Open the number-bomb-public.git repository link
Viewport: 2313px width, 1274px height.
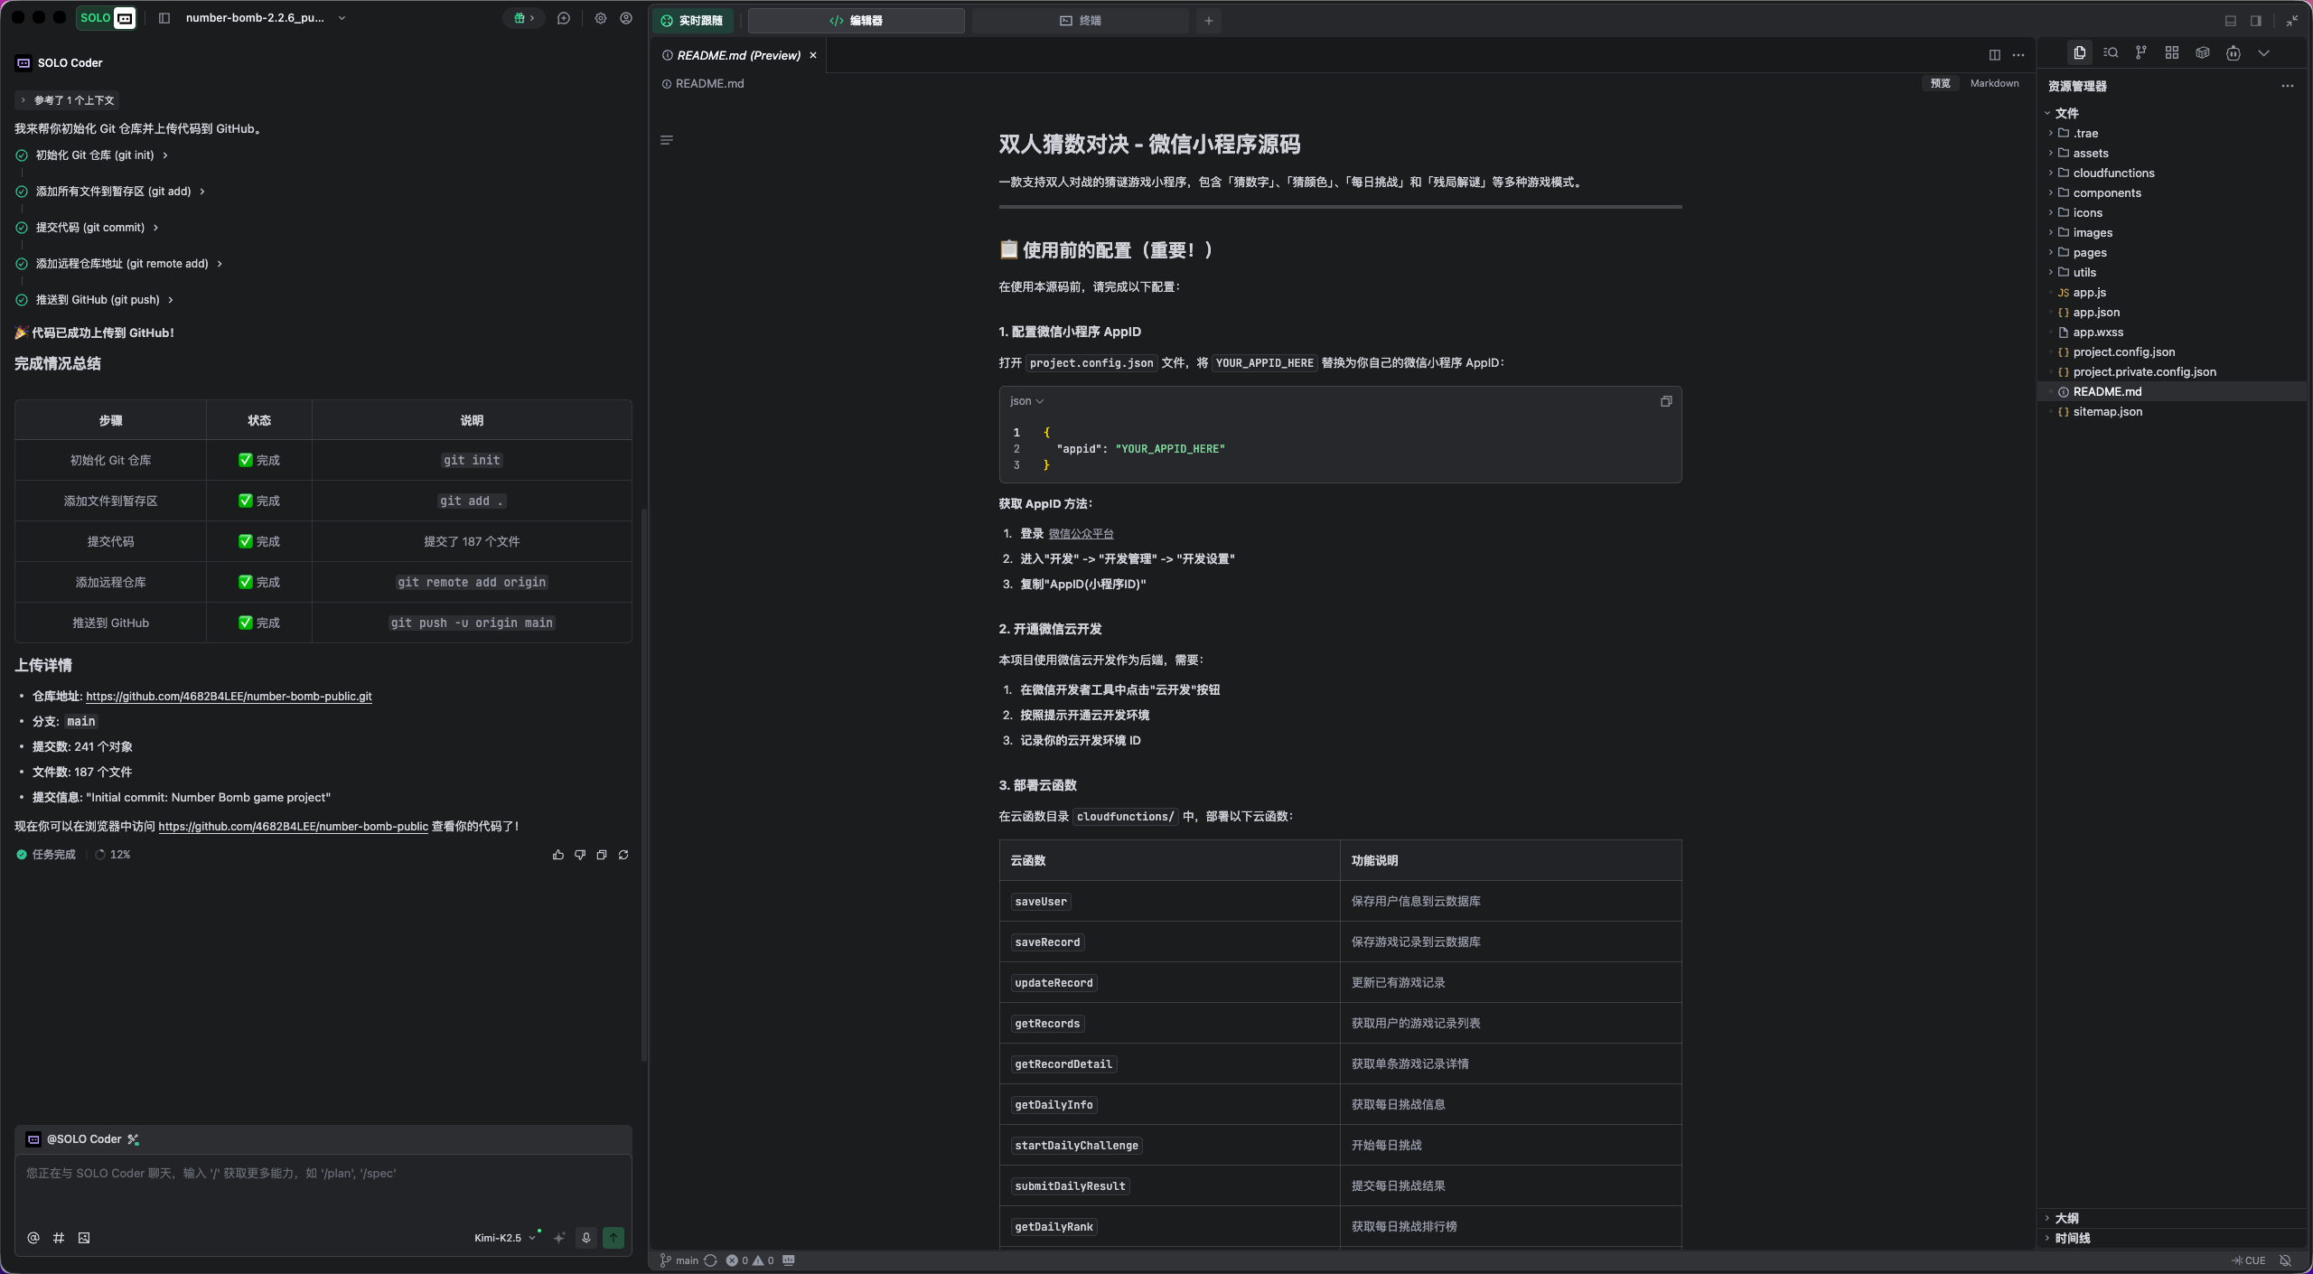point(229,697)
